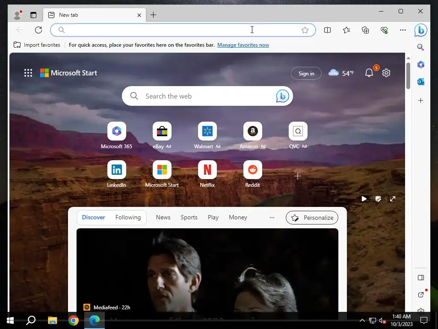
Task: Open Settings and more ellipsis menu
Action: (x=403, y=30)
